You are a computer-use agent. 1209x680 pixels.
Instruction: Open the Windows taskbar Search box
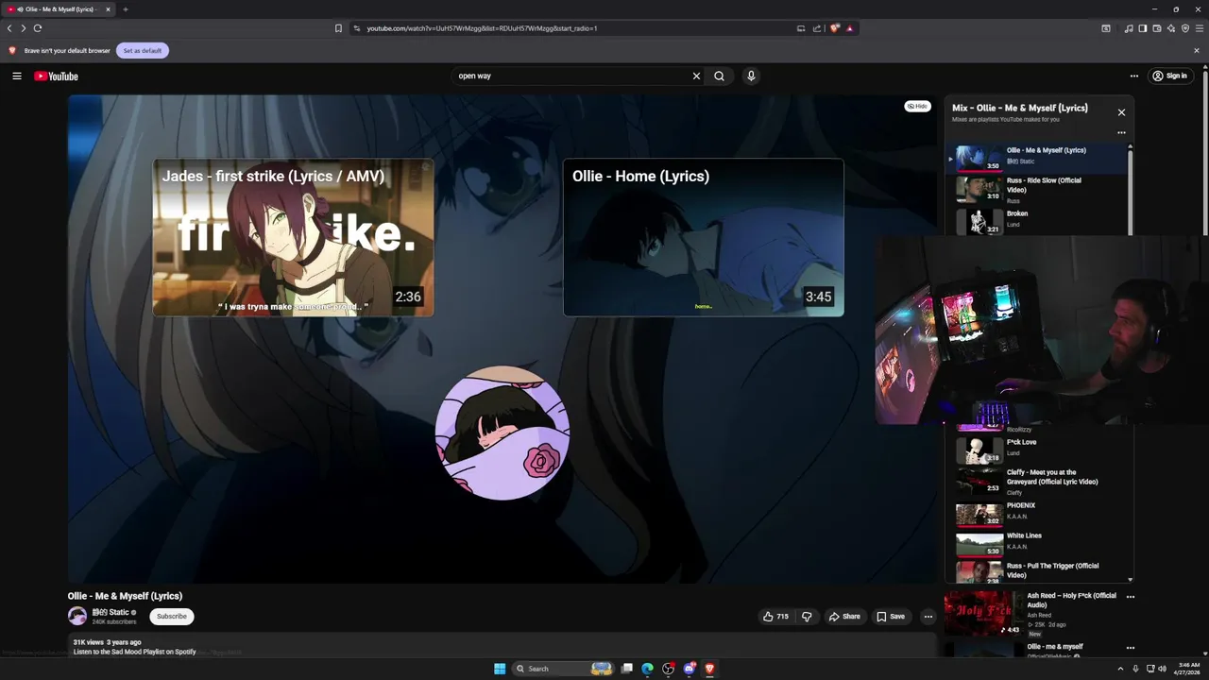(564, 669)
